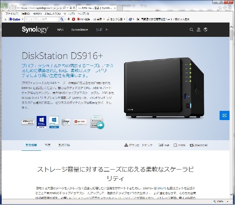Click the blue envelope contact button
The height and width of the screenshot is (205, 235).
coord(224,115)
